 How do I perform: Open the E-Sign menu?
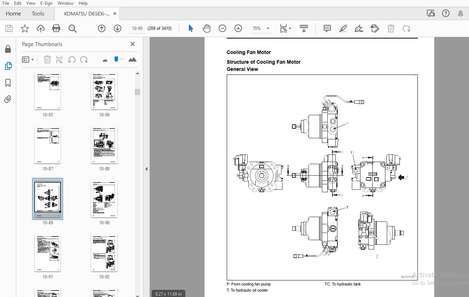(x=46, y=3)
